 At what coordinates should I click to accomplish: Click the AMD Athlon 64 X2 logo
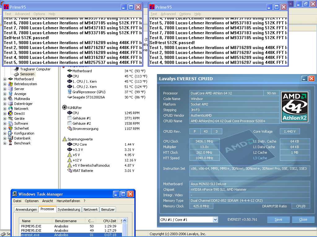point(295,107)
